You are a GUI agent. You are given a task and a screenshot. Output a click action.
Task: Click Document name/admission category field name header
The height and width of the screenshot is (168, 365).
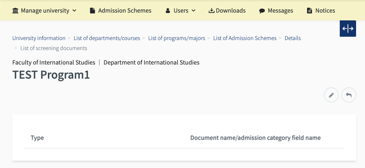(x=255, y=138)
